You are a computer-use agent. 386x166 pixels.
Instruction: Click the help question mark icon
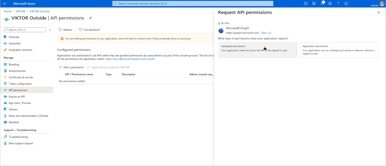pyautogui.click(x=338, y=4)
